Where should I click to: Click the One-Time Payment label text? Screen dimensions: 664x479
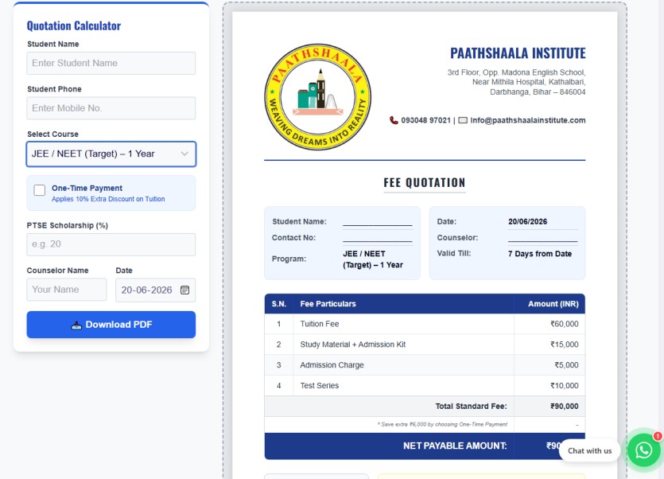click(87, 189)
